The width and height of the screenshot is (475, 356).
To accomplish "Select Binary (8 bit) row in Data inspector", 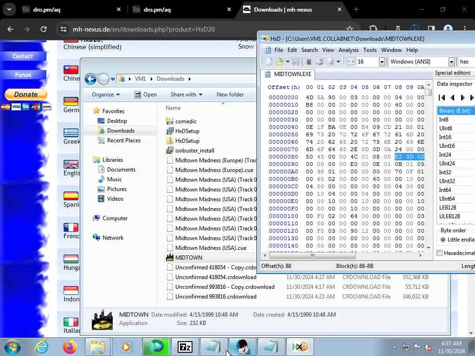I will tap(456, 111).
